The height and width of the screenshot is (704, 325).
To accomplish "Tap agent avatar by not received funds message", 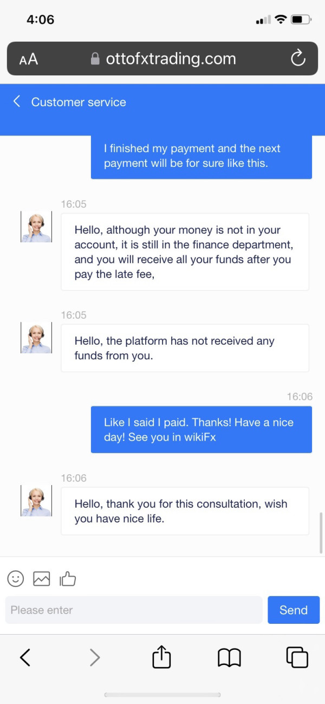I will pyautogui.click(x=36, y=338).
